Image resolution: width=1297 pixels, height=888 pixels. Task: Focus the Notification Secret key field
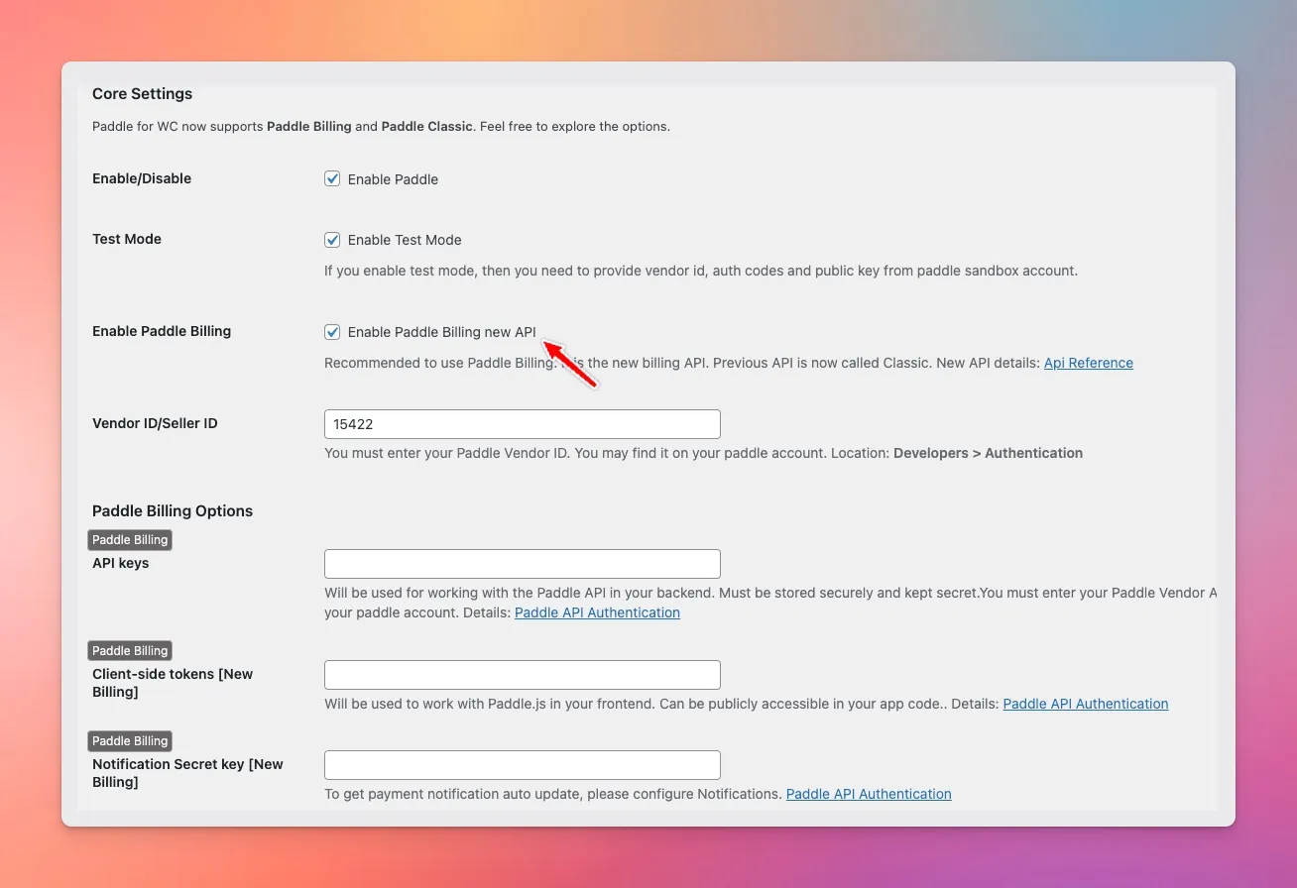coord(522,765)
